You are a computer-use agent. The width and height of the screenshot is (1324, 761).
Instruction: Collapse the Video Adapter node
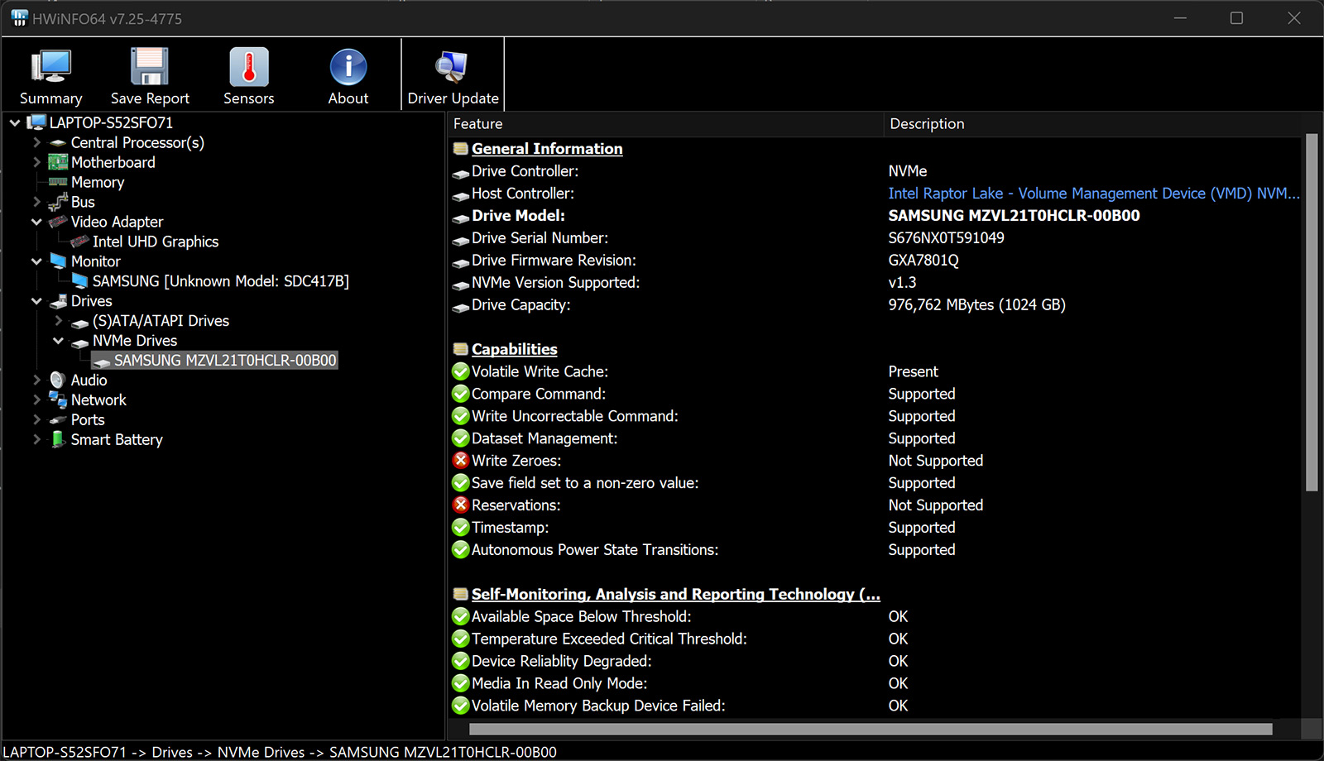click(36, 222)
